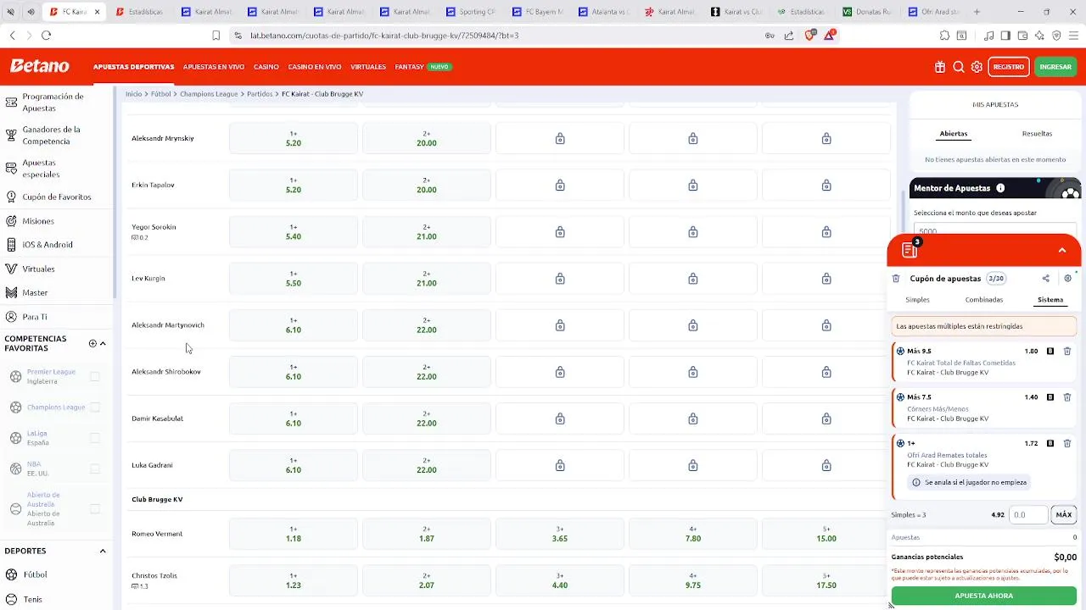This screenshot has width=1086, height=610.
Task: Switch to Combinadas tab in bet slip
Action: (x=984, y=300)
